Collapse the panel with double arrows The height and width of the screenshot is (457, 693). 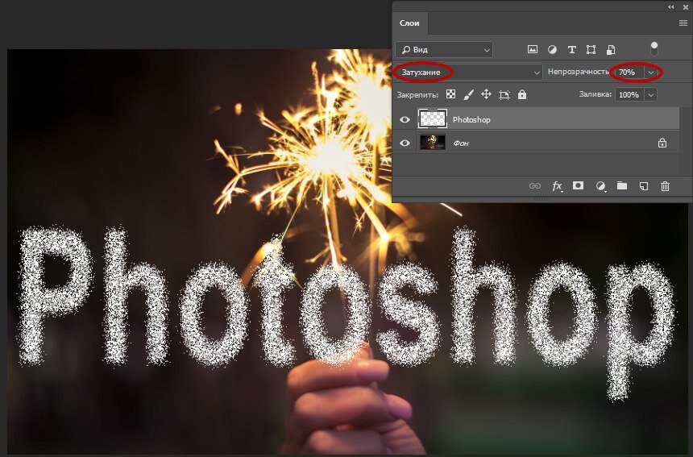click(x=671, y=6)
